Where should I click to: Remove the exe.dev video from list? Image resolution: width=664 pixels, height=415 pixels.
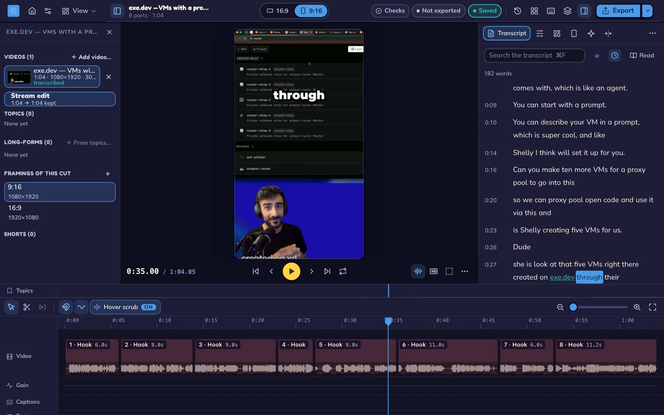pyautogui.click(x=108, y=77)
